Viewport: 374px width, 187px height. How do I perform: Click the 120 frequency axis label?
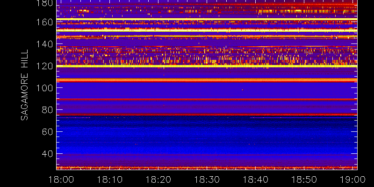click(x=44, y=66)
